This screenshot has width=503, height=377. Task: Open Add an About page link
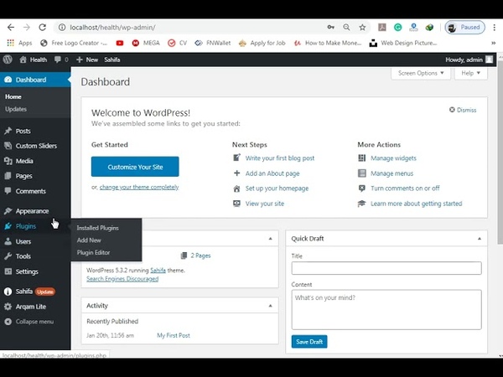tap(272, 173)
